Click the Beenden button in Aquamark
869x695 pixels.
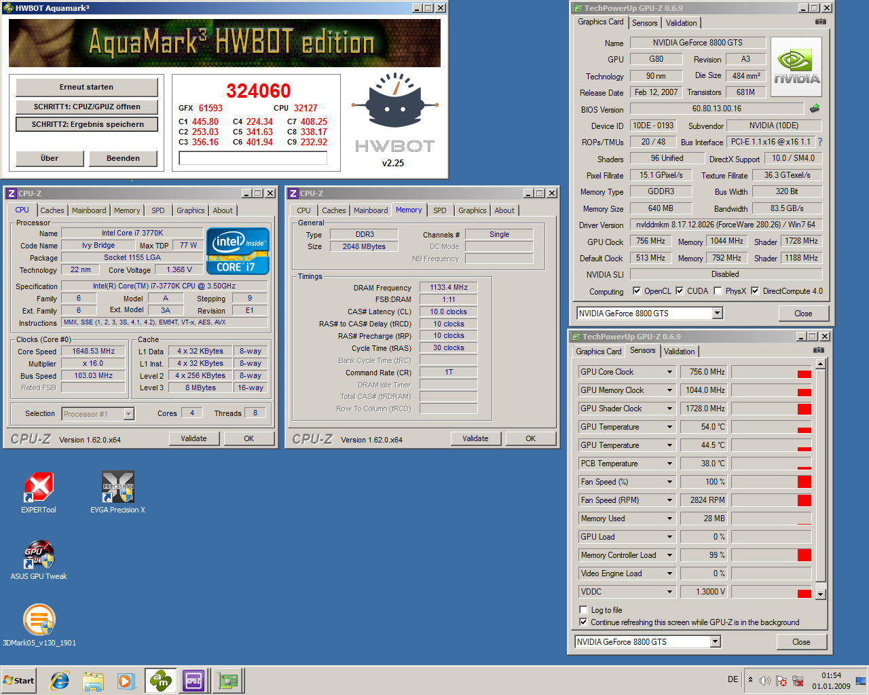tap(123, 158)
